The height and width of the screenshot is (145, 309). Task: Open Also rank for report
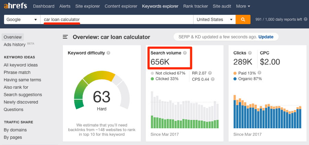pos(16,87)
